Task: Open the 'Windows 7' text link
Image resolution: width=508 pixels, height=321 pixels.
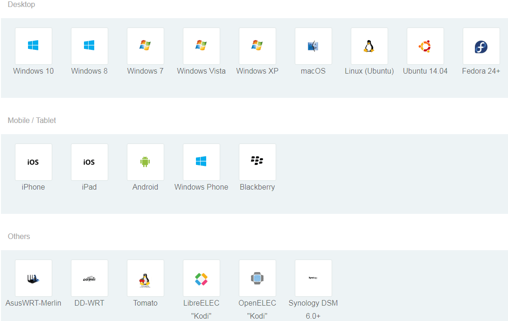Action: [x=146, y=71]
